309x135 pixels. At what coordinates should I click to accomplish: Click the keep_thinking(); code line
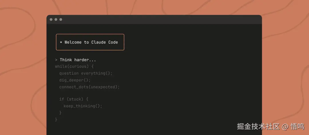point(83,106)
